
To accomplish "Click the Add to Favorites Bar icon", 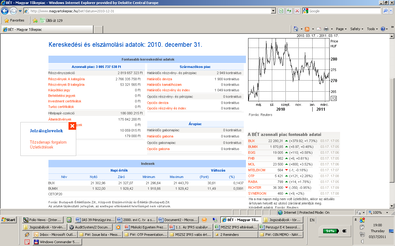I will (35, 20).
